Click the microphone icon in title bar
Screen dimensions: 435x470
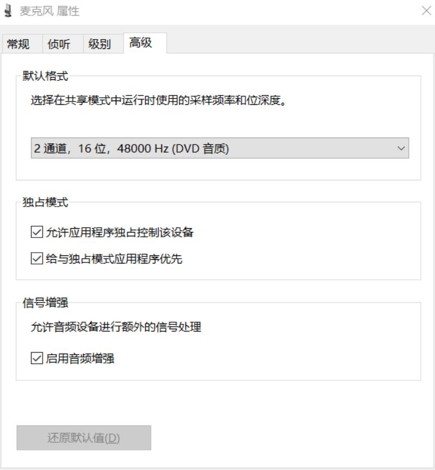(8, 11)
